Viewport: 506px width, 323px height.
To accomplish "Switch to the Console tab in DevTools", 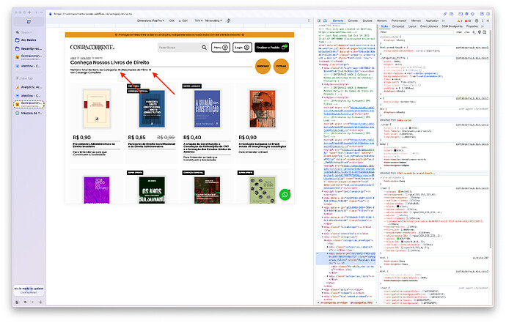I will (353, 21).
